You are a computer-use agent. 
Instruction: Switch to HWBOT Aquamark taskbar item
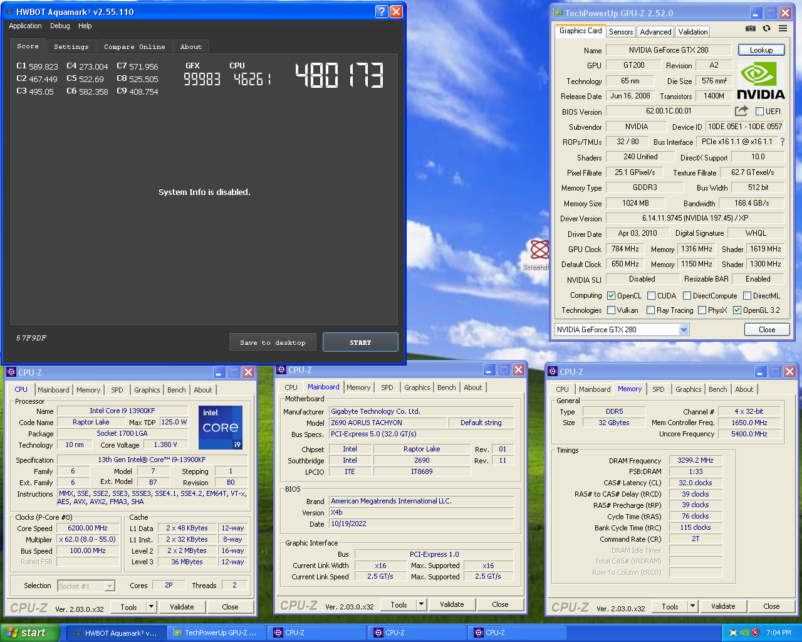pos(117,633)
